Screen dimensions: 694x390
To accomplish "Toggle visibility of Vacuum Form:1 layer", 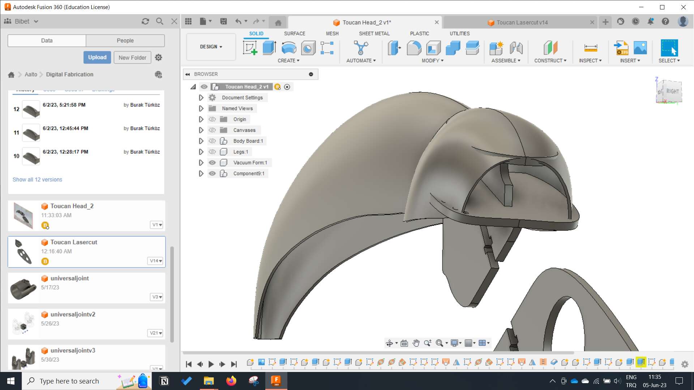I will pos(212,162).
